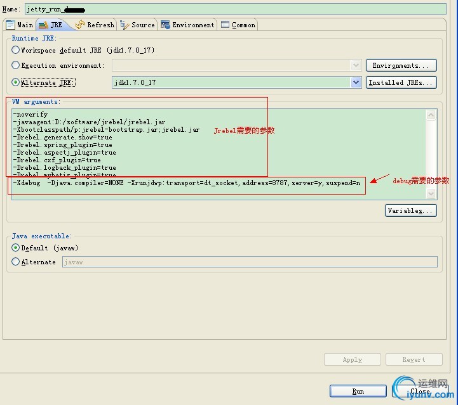This screenshot has height=405, width=458.
Task: Go to the Common tab
Action: coord(238,25)
